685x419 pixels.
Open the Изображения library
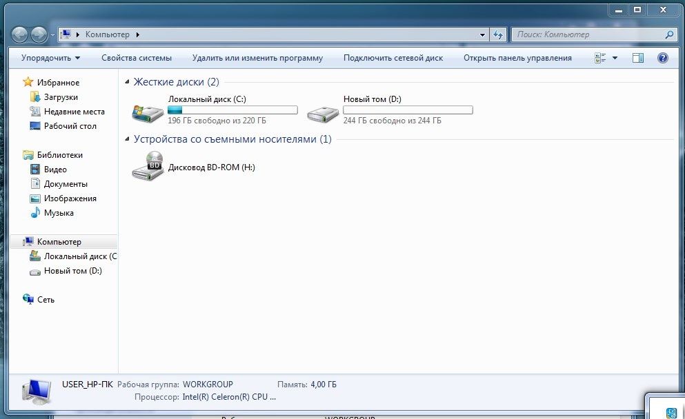70,198
